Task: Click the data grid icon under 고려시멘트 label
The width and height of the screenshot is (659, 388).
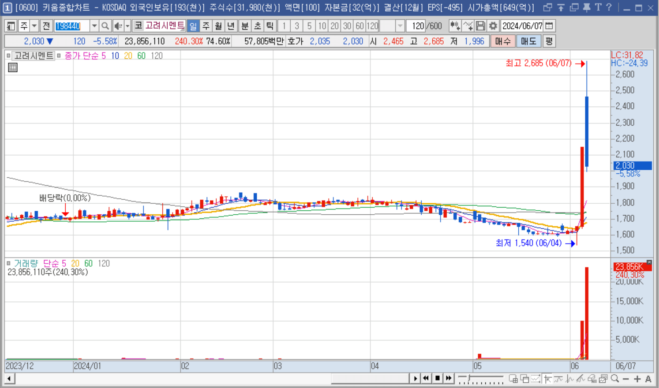Action: [13, 67]
